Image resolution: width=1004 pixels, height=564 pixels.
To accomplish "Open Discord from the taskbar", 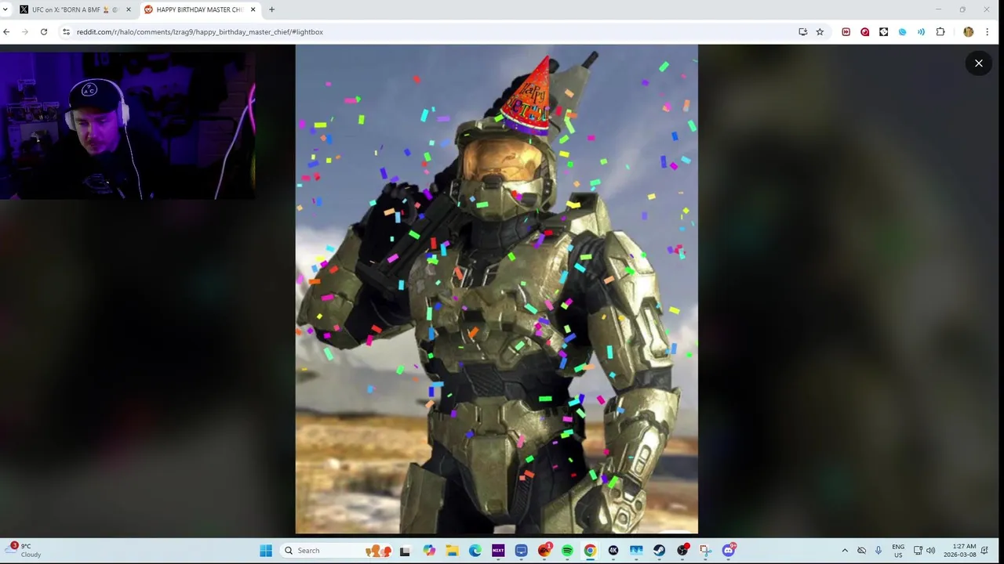I will point(729,550).
